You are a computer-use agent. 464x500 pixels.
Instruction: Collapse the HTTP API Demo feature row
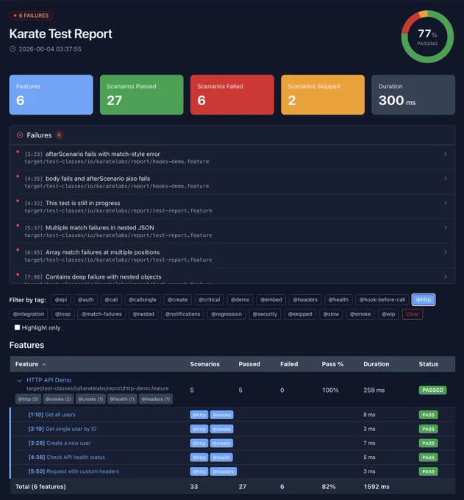[19, 380]
